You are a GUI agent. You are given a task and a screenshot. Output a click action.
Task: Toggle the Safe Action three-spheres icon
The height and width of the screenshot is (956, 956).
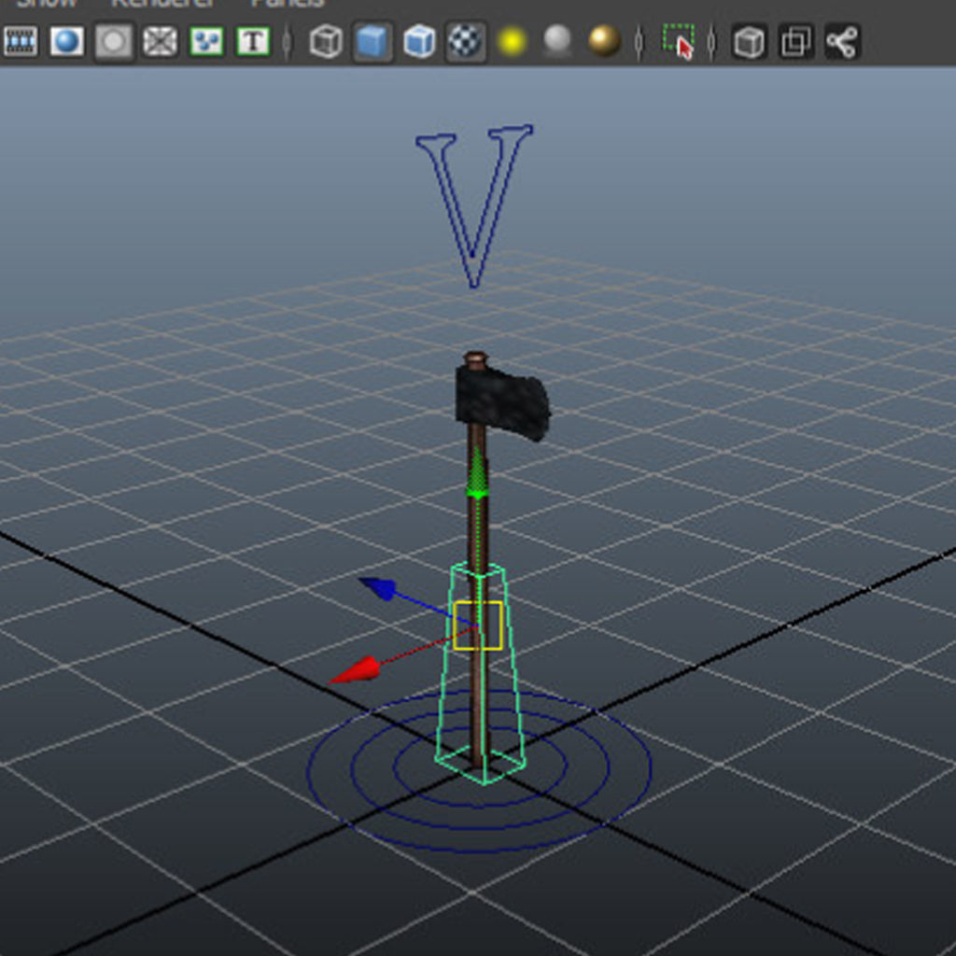pos(206,42)
